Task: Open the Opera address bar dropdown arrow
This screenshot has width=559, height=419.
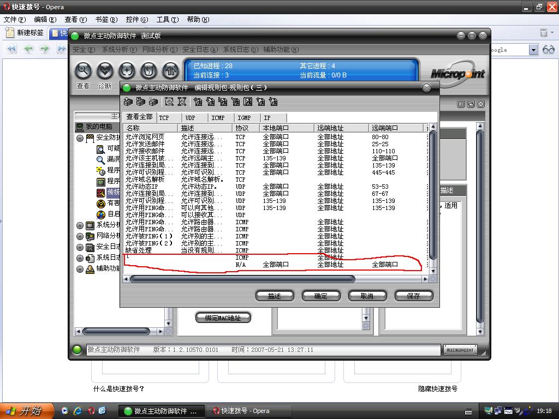Action: click(533, 50)
